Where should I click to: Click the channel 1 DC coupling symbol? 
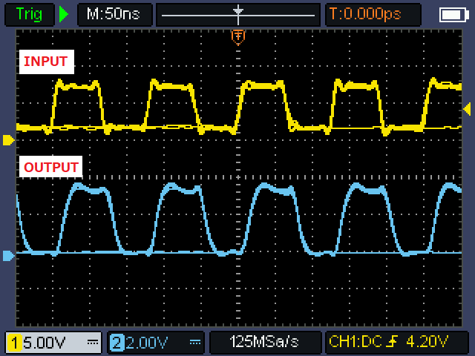[x=94, y=342]
